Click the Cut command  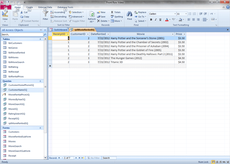click(24, 12)
